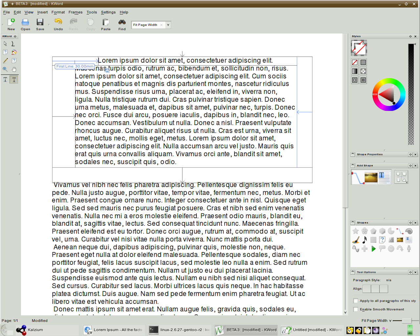Choose the paintbrush artistic shape
Screen dimensions: 420x336
pyautogui.click(x=355, y=240)
